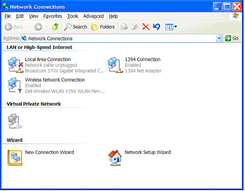Screen dimensions: 245x191
Task: Click the Windows flag logo
Action: click(x=236, y=16)
